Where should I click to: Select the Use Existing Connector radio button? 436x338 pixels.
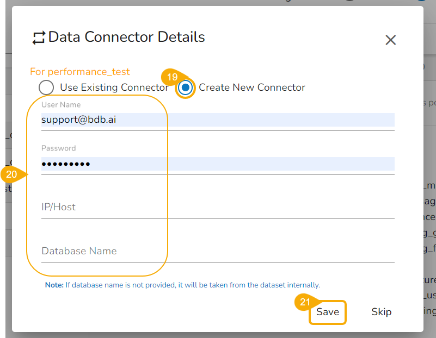click(46, 87)
